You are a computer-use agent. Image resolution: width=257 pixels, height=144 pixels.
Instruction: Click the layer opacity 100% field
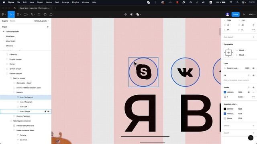247,68
